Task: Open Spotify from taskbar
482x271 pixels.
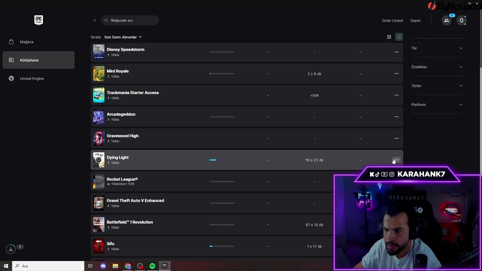Action: [152, 266]
